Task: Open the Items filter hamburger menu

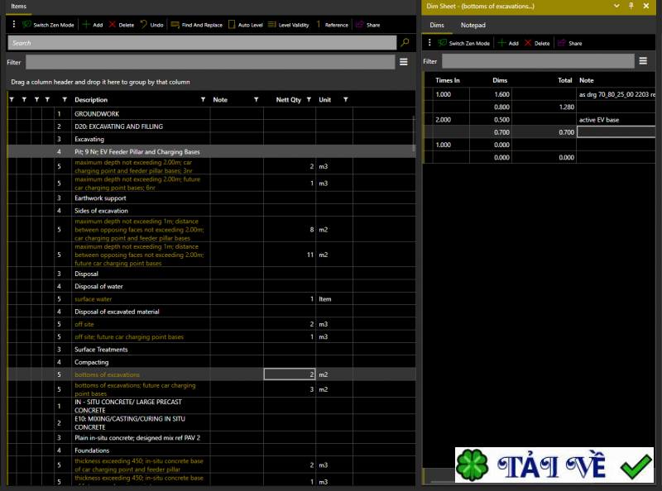Action: (x=404, y=62)
